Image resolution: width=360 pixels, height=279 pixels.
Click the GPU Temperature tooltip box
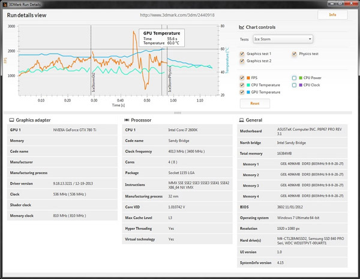click(161, 38)
